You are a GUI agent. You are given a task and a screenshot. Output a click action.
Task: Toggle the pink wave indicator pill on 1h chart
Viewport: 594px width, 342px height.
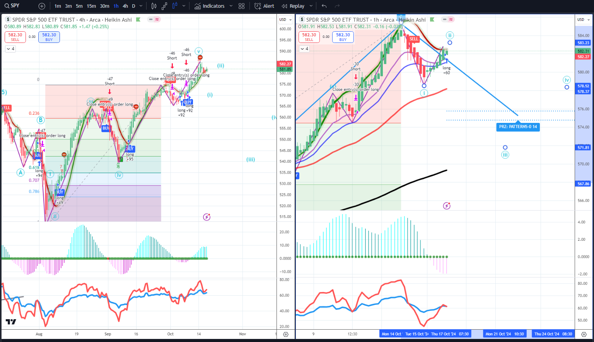pyautogui.click(x=451, y=19)
